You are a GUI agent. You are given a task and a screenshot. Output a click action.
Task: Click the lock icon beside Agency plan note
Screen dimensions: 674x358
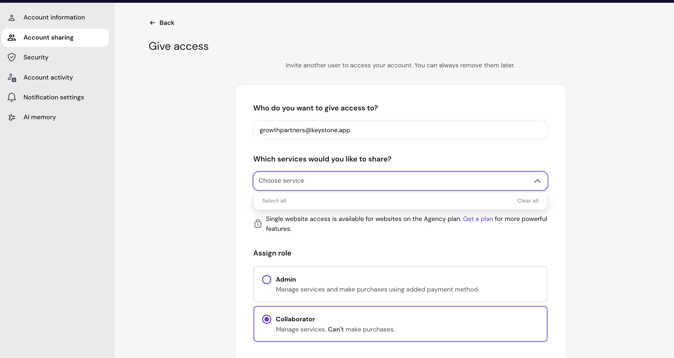click(258, 224)
